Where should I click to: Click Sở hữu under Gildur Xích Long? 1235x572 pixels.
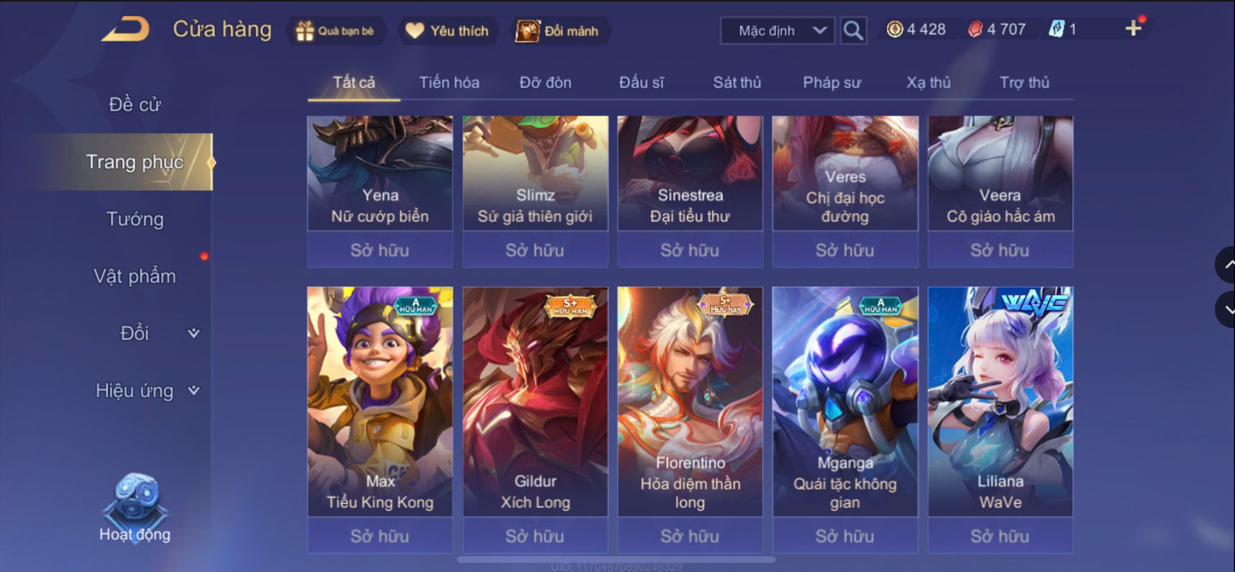[x=535, y=536]
